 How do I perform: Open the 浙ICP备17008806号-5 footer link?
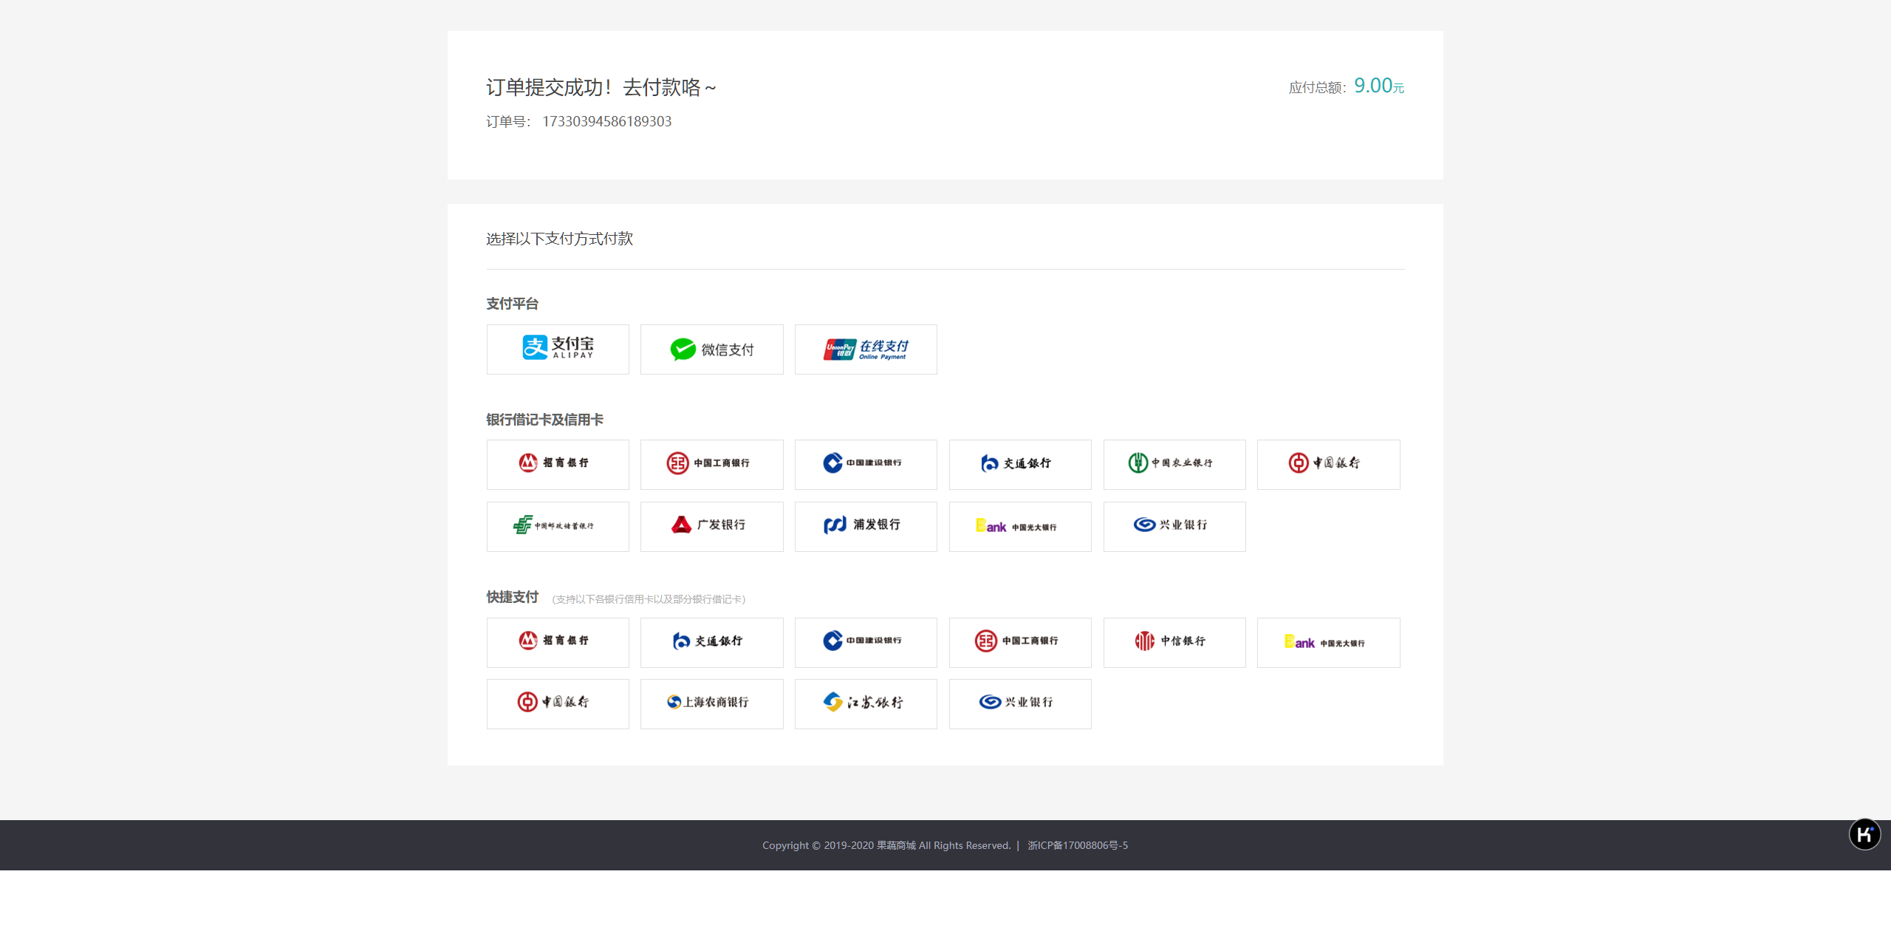click(x=1078, y=845)
